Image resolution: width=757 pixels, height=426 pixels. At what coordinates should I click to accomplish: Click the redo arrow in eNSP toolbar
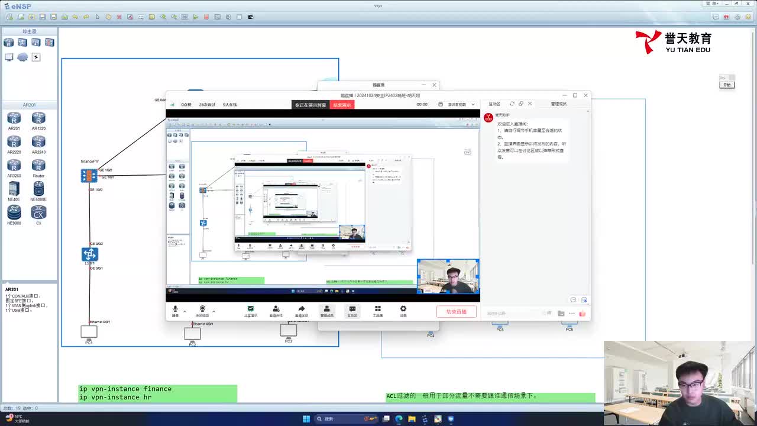click(86, 17)
